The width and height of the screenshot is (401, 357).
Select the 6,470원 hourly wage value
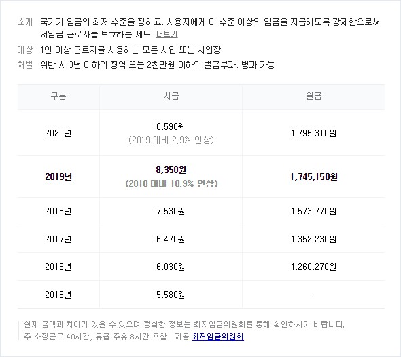(x=171, y=239)
